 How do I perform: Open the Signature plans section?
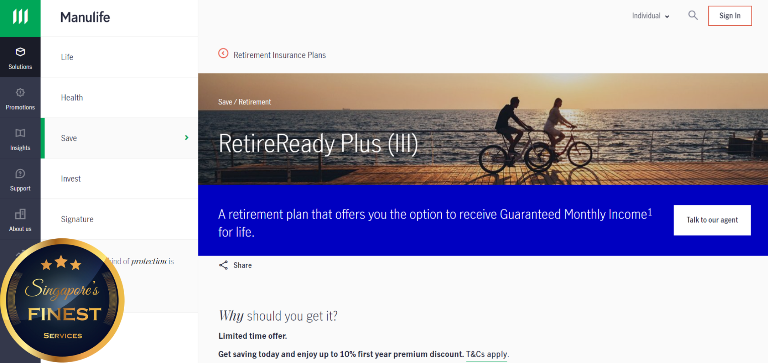pyautogui.click(x=77, y=219)
